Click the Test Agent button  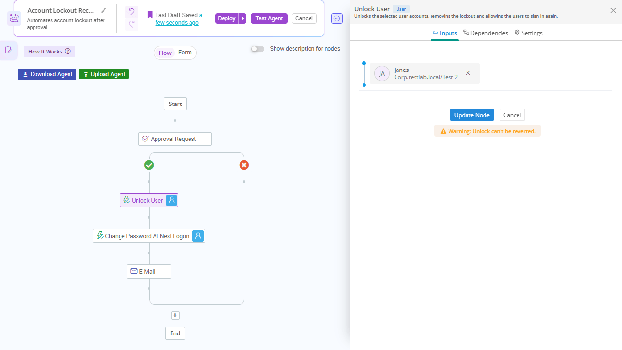[x=269, y=18]
